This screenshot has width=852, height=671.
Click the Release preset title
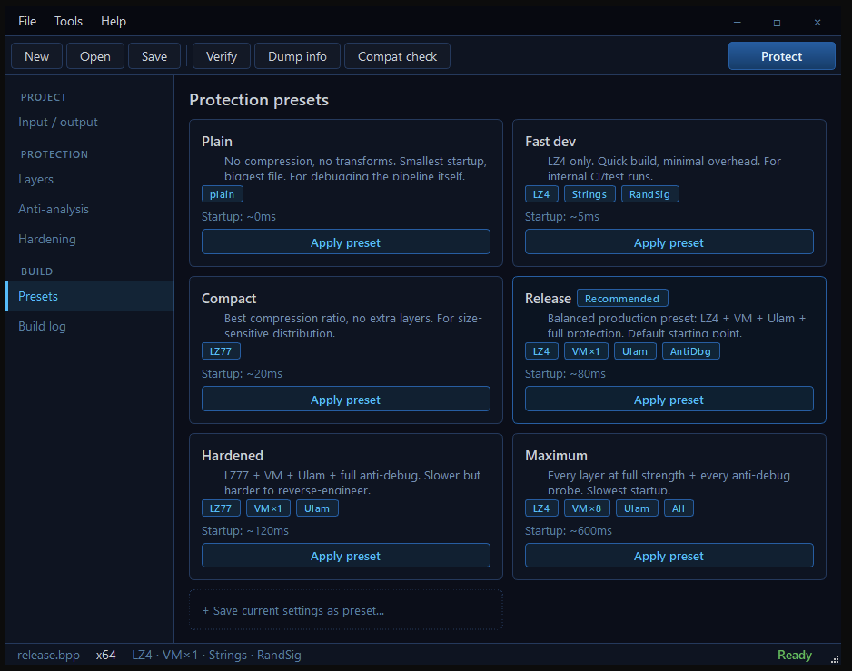pos(548,299)
